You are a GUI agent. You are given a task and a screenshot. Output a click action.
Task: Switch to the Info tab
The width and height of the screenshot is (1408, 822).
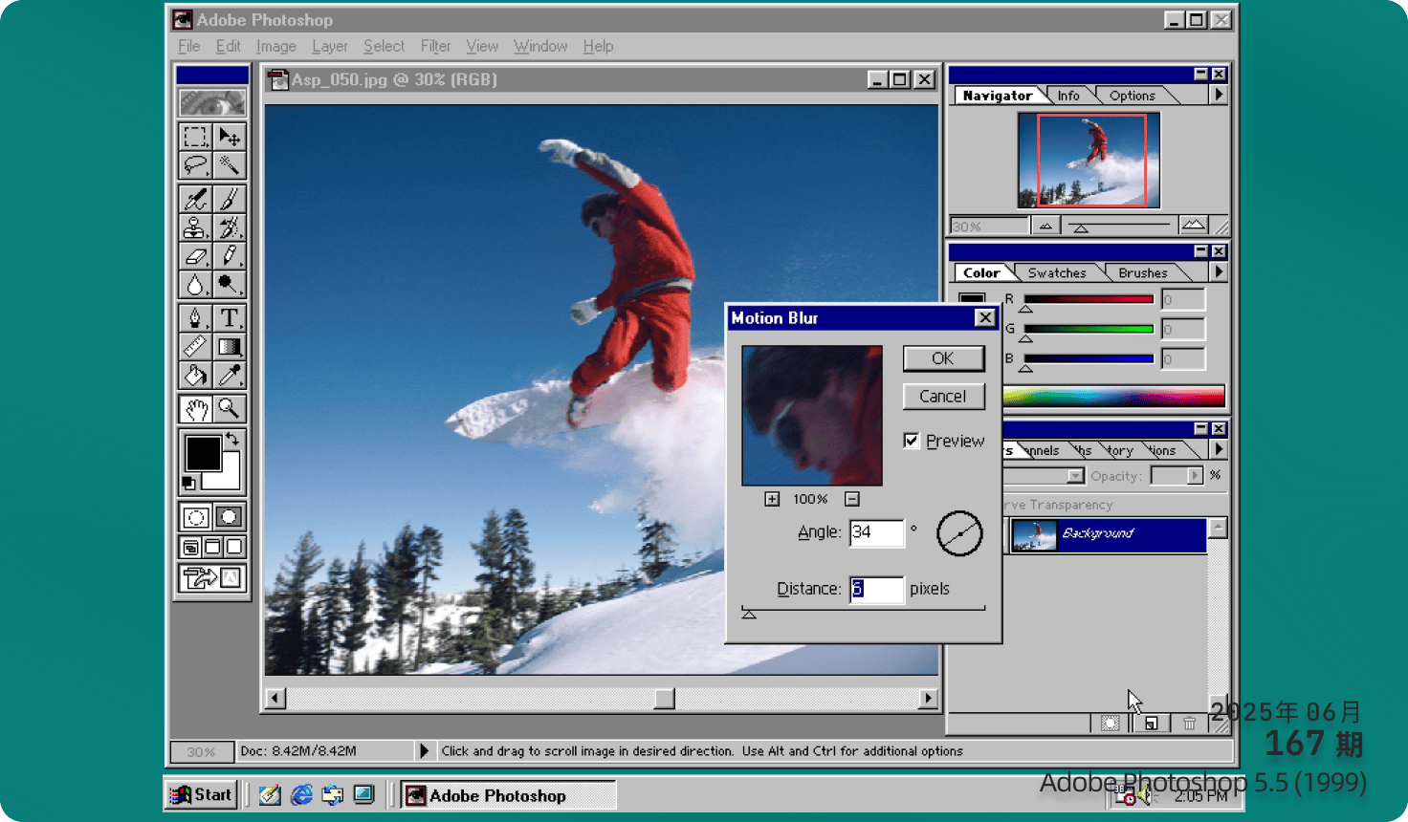(1068, 96)
